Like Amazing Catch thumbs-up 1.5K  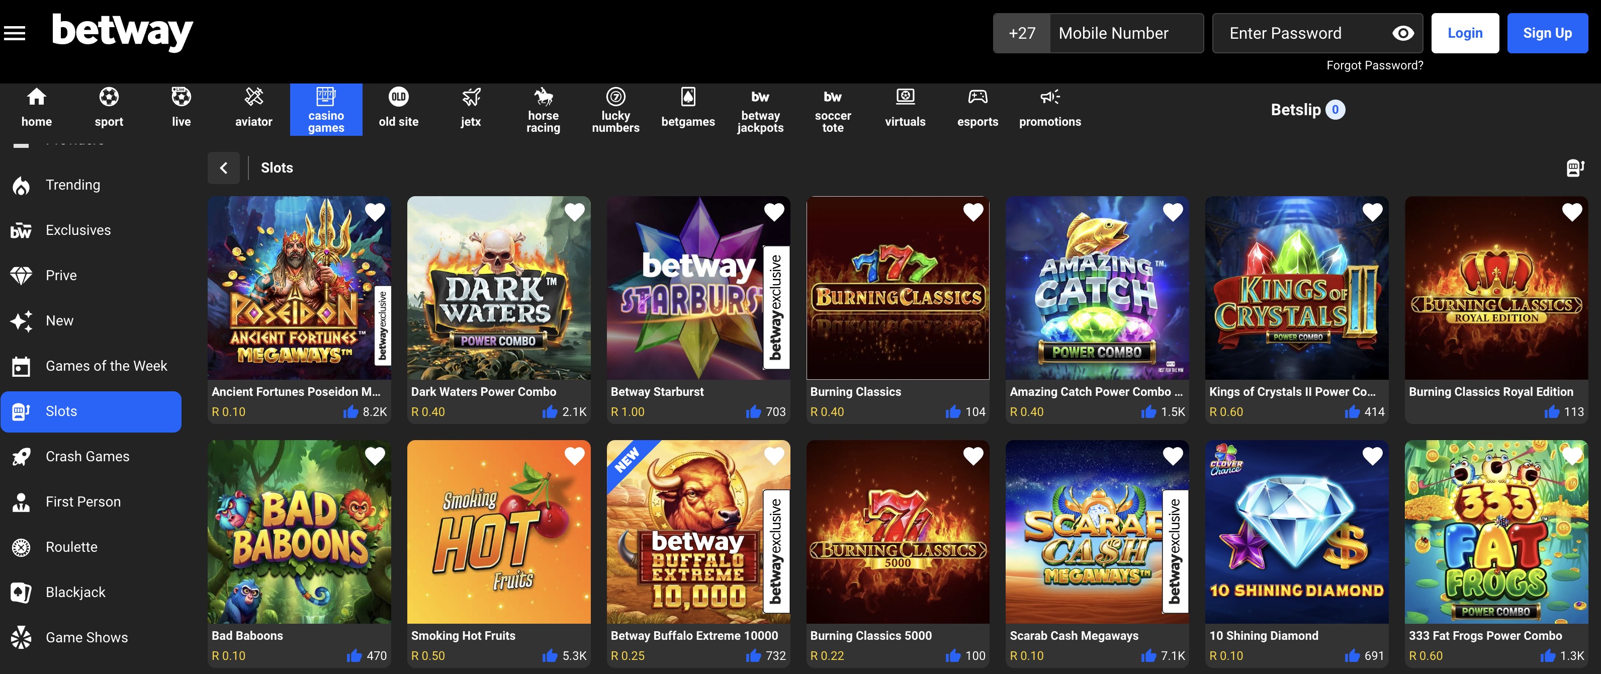(x=1149, y=411)
